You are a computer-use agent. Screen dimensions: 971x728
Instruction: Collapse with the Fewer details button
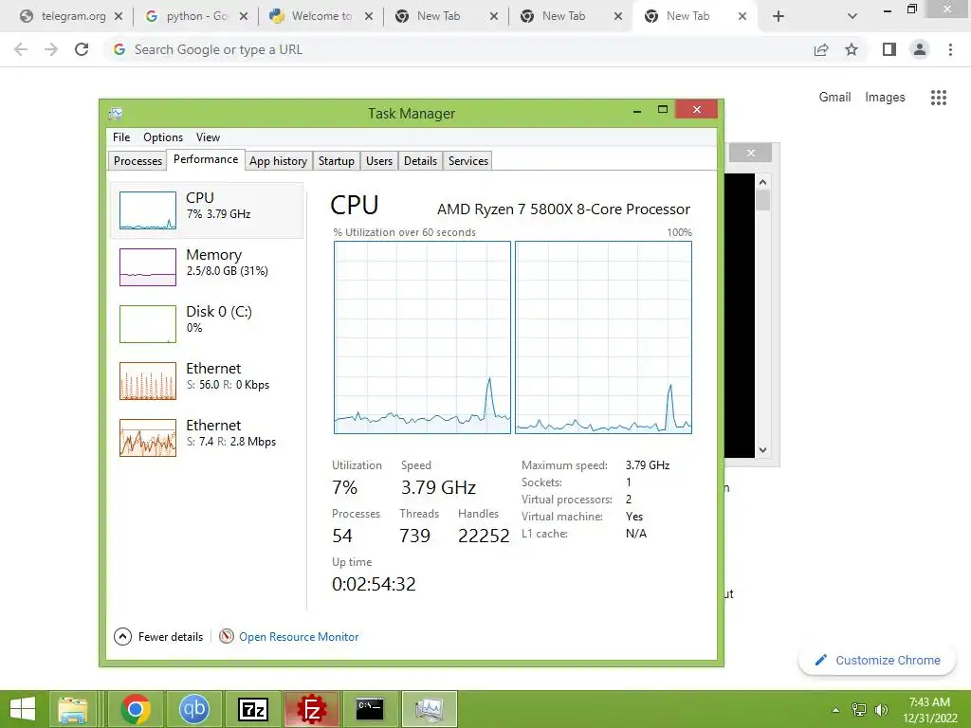point(158,636)
